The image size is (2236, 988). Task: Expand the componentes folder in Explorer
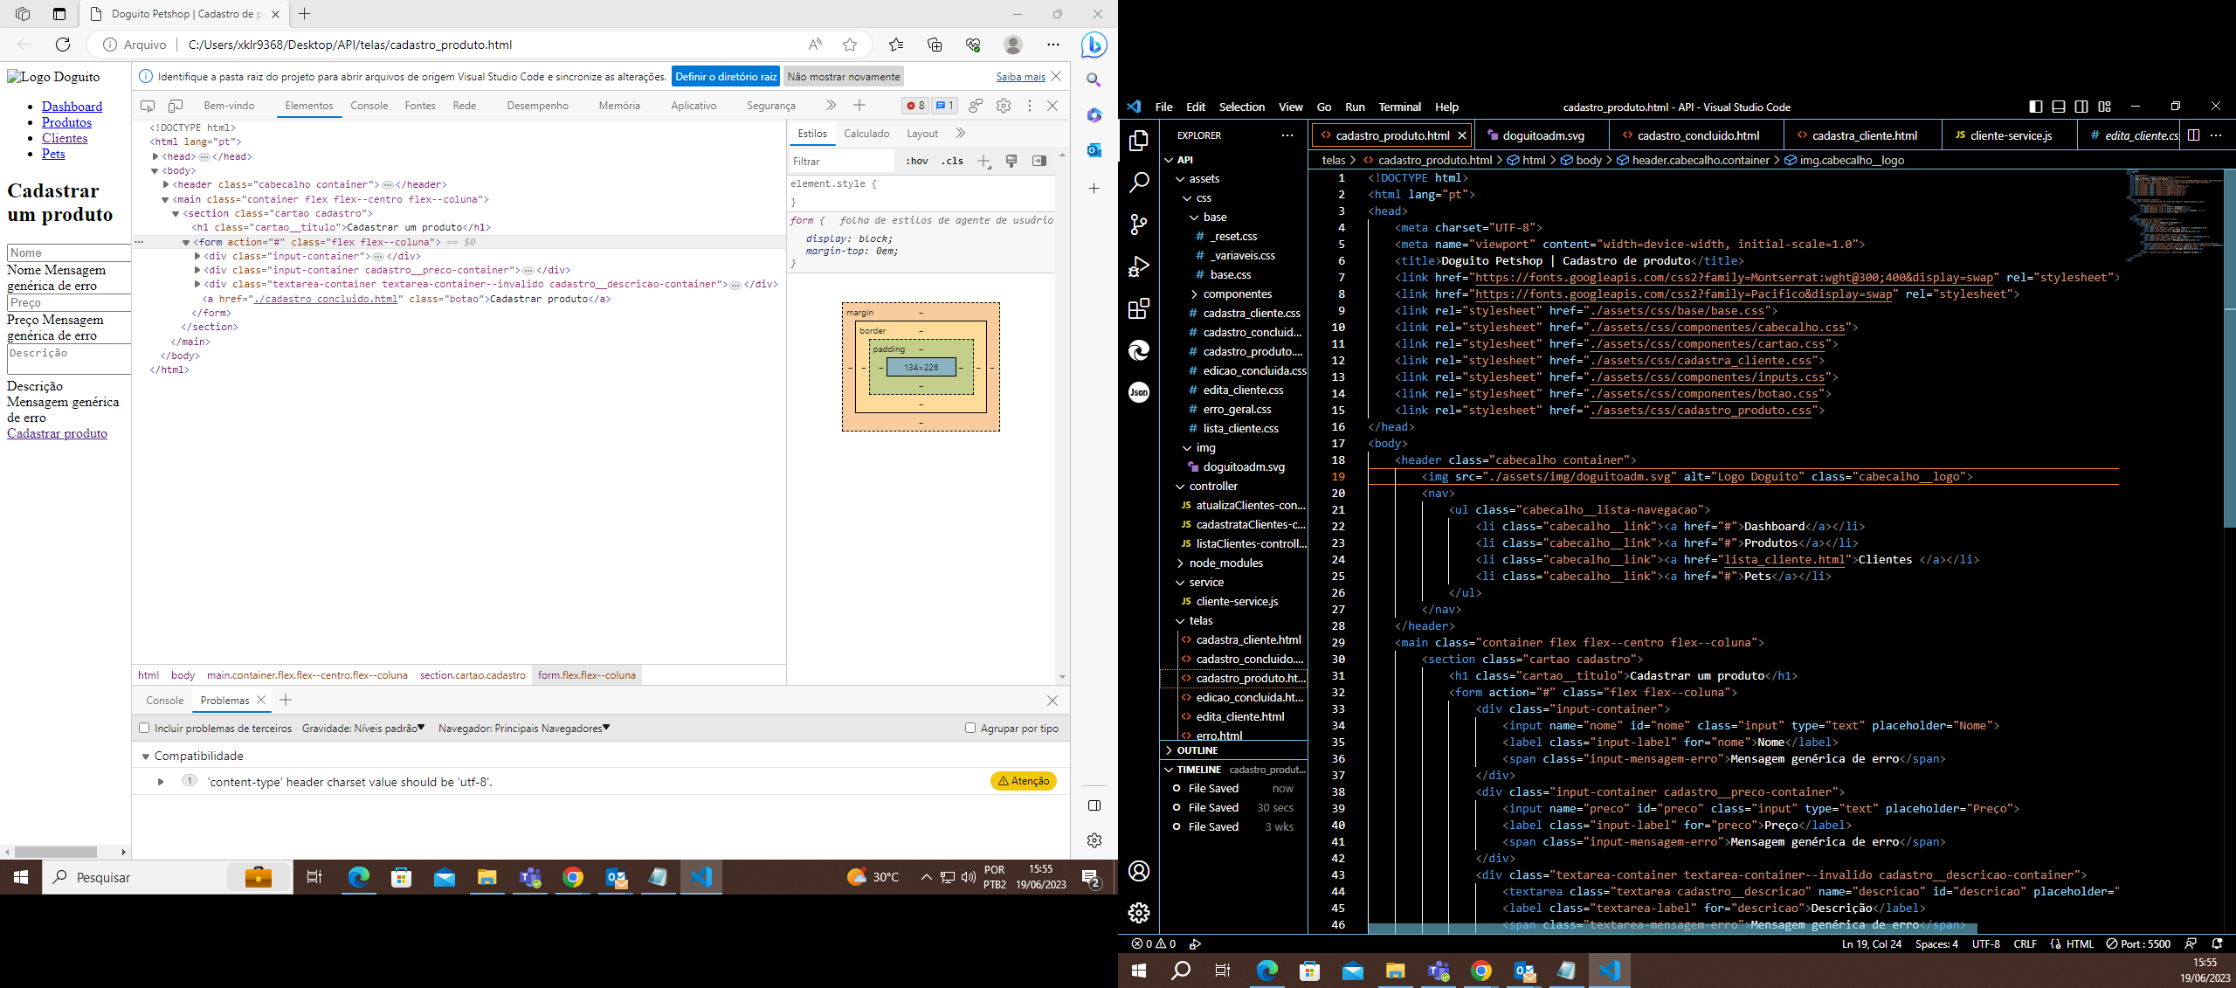point(1237,294)
